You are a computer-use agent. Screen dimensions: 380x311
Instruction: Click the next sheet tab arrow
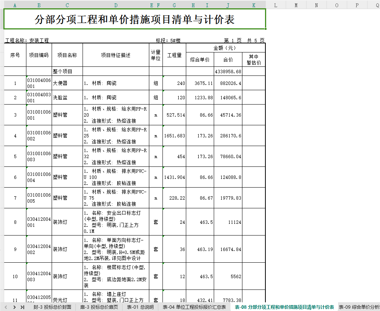coord(14,307)
